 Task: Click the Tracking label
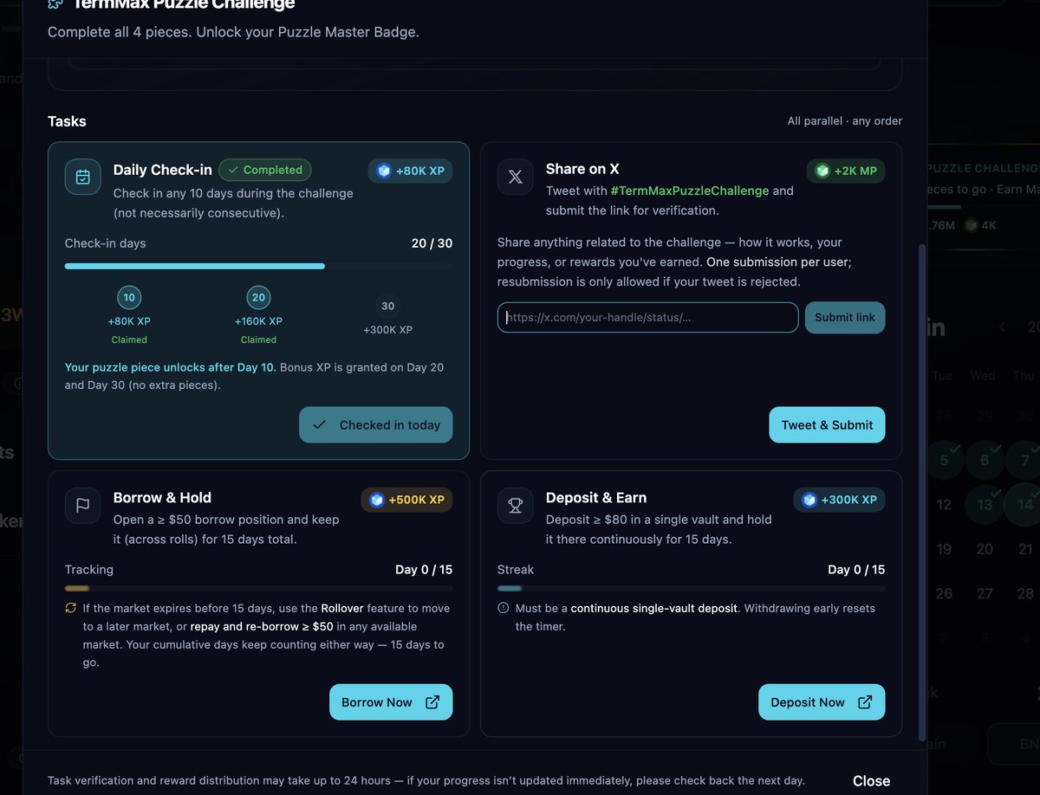(89, 570)
